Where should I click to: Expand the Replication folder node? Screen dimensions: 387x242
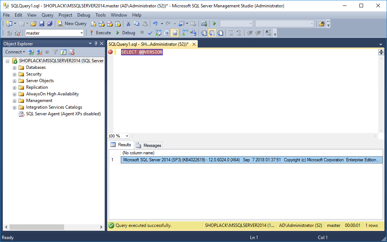pos(15,88)
